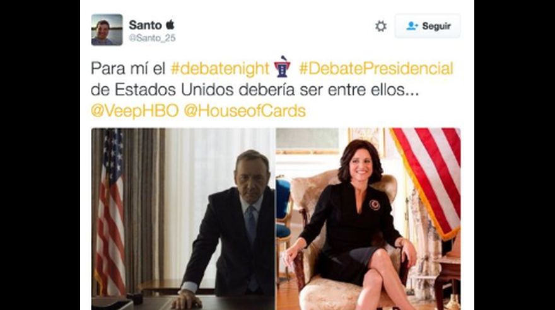Visit the @Santo_25 handle
555x310 pixels.
[152, 38]
